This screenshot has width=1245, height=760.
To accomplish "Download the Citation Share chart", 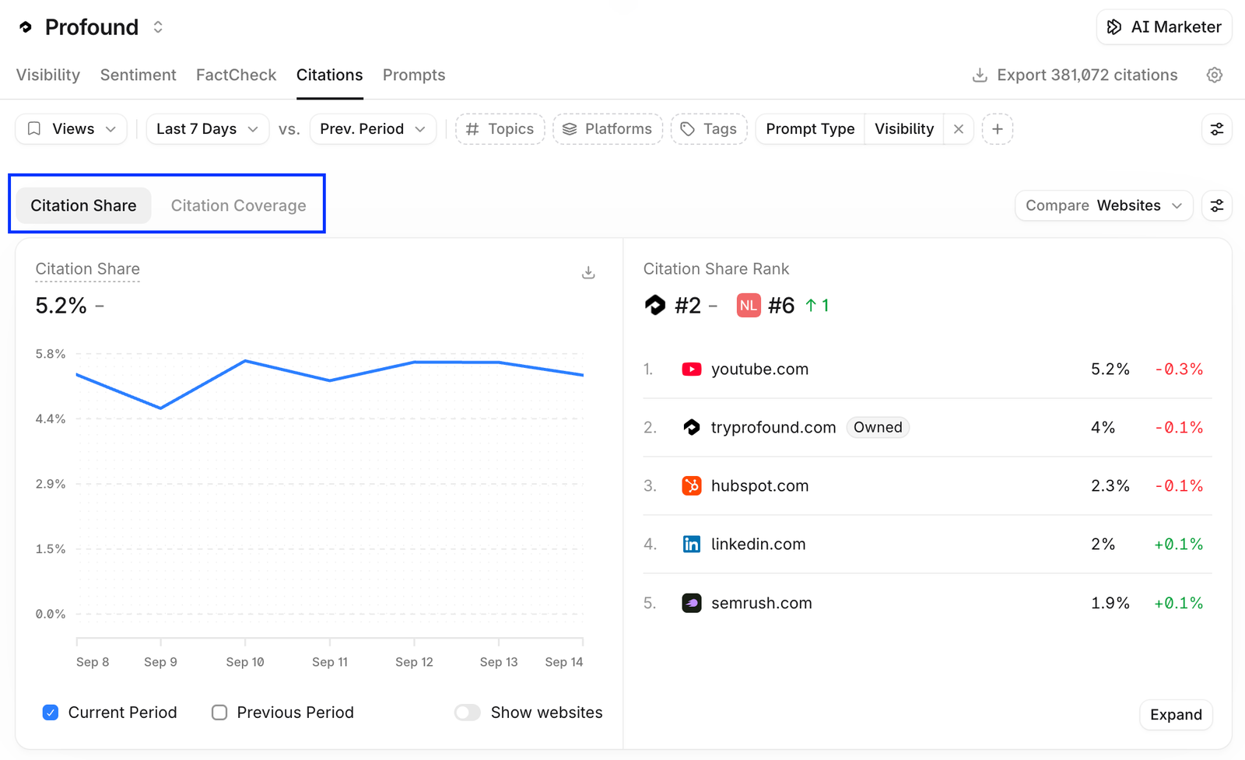I will [588, 272].
